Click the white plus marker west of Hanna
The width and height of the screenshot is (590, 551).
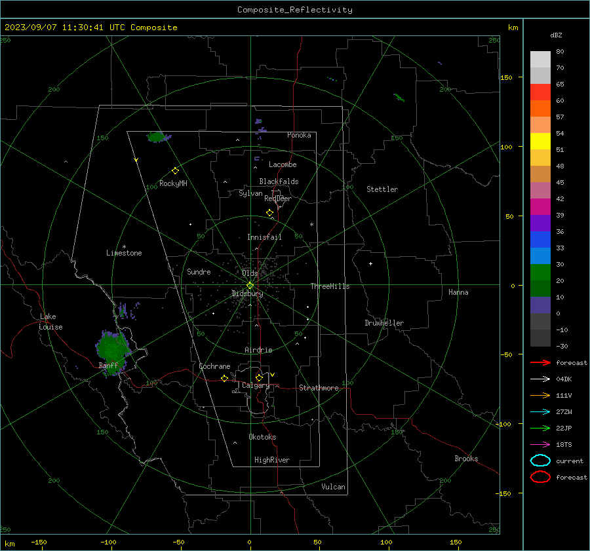pyautogui.click(x=370, y=263)
